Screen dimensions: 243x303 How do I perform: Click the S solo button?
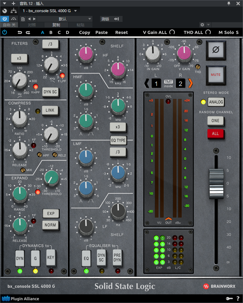[237, 33]
